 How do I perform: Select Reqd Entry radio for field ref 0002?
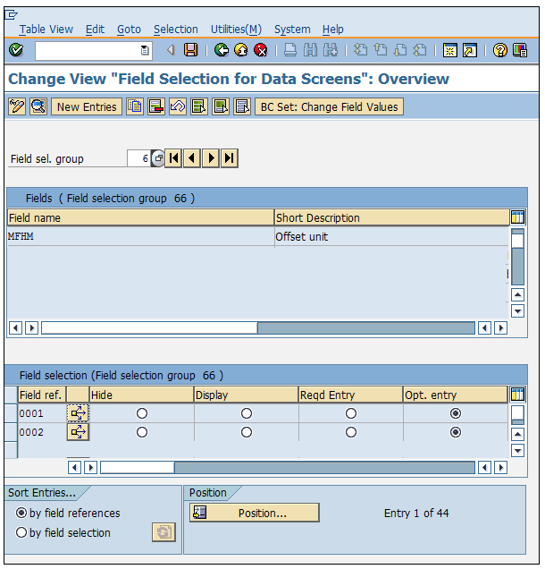351,432
